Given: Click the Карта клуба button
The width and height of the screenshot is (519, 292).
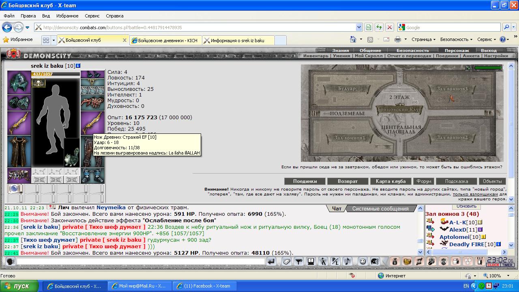Looking at the screenshot, I should (391, 181).
